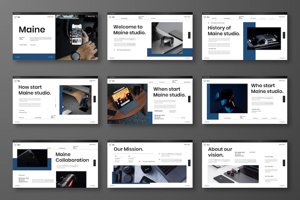Open the 'Welcome to Maine studio' heading
Image resolution: width=300 pixels, height=200 pixels.
coord(129,30)
